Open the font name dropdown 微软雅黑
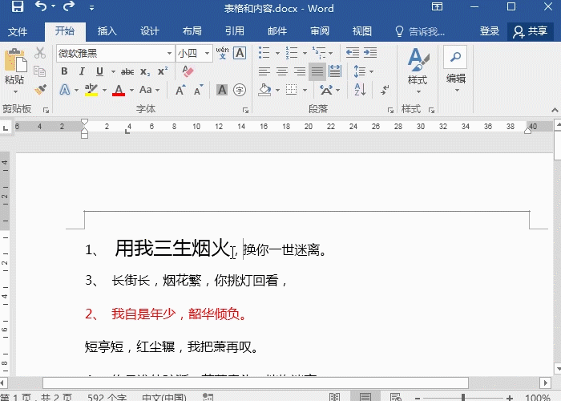561x401 pixels. [169, 53]
